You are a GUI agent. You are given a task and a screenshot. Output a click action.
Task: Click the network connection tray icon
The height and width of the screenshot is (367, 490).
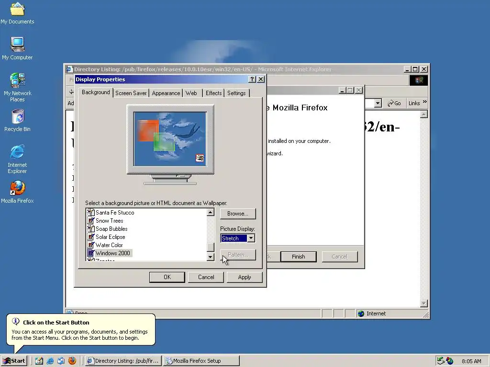click(441, 361)
